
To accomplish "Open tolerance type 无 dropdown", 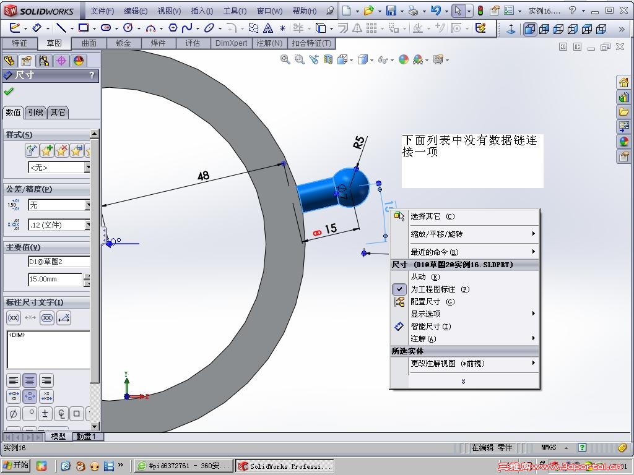I will [x=87, y=205].
